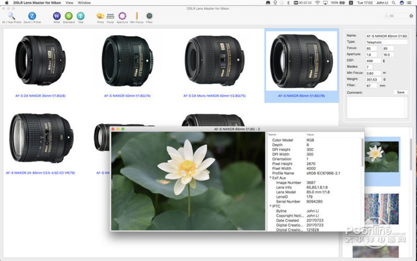The image size is (417, 261).
Task: Edit the minimum Focus value field
Action: 371,48
